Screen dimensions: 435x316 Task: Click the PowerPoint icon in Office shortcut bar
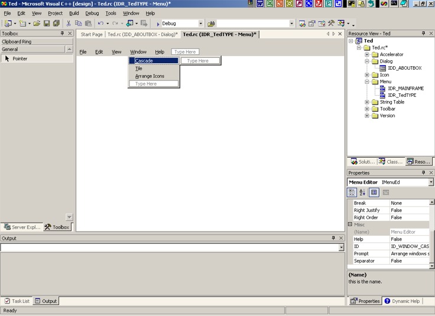coord(280,4)
